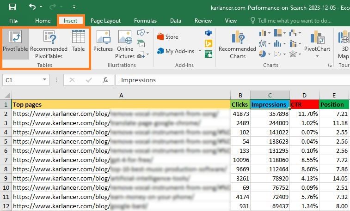Click the Bing Maps add-in icon
The width and height of the screenshot is (350, 211).
tap(209, 43)
